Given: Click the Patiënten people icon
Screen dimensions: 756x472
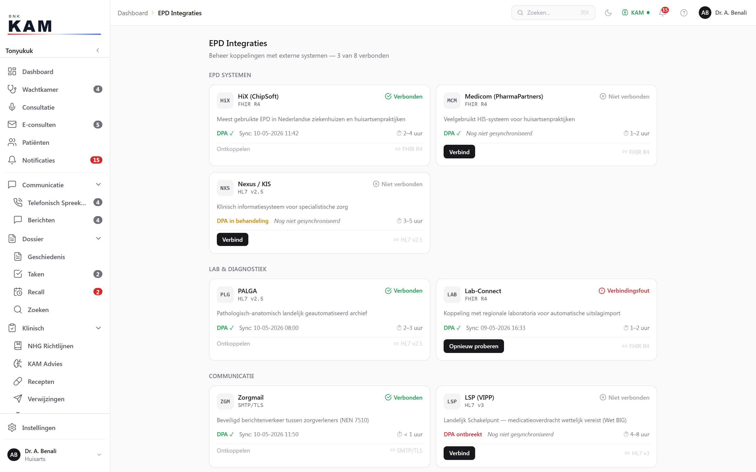Looking at the screenshot, I should coord(12,142).
